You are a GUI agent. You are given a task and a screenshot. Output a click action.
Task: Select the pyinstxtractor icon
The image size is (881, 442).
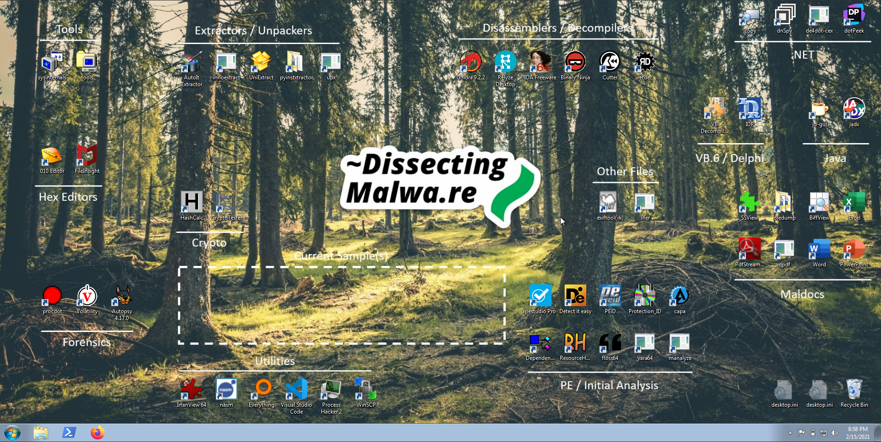(296, 66)
